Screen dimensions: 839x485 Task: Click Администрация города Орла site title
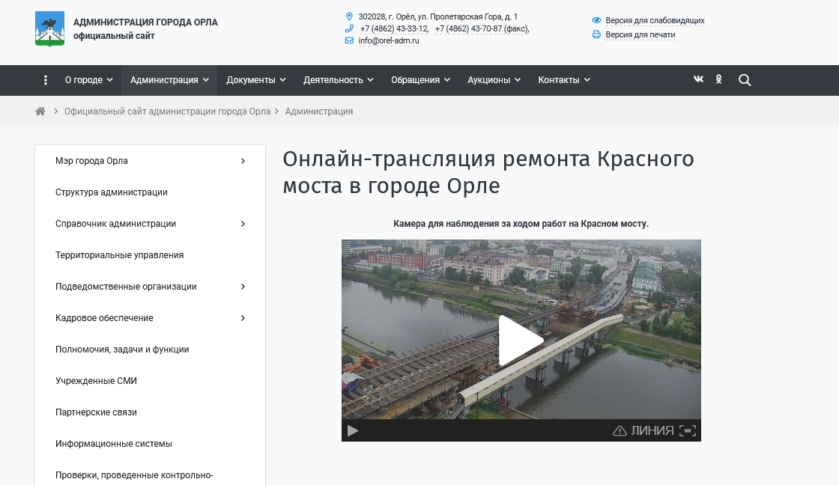pyautogui.click(x=145, y=22)
